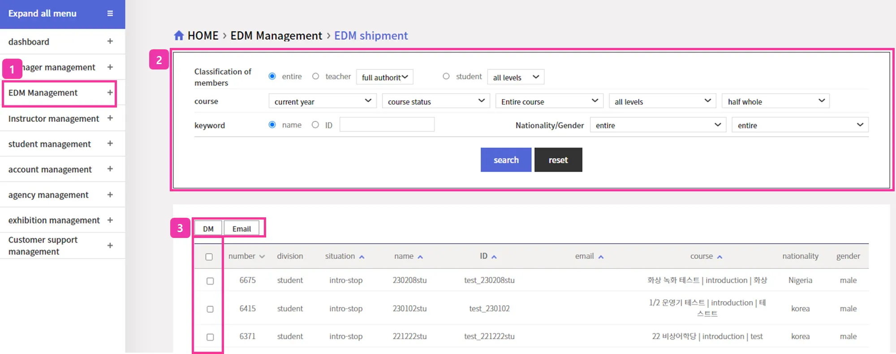Click name 230102stu in table

tap(409, 309)
